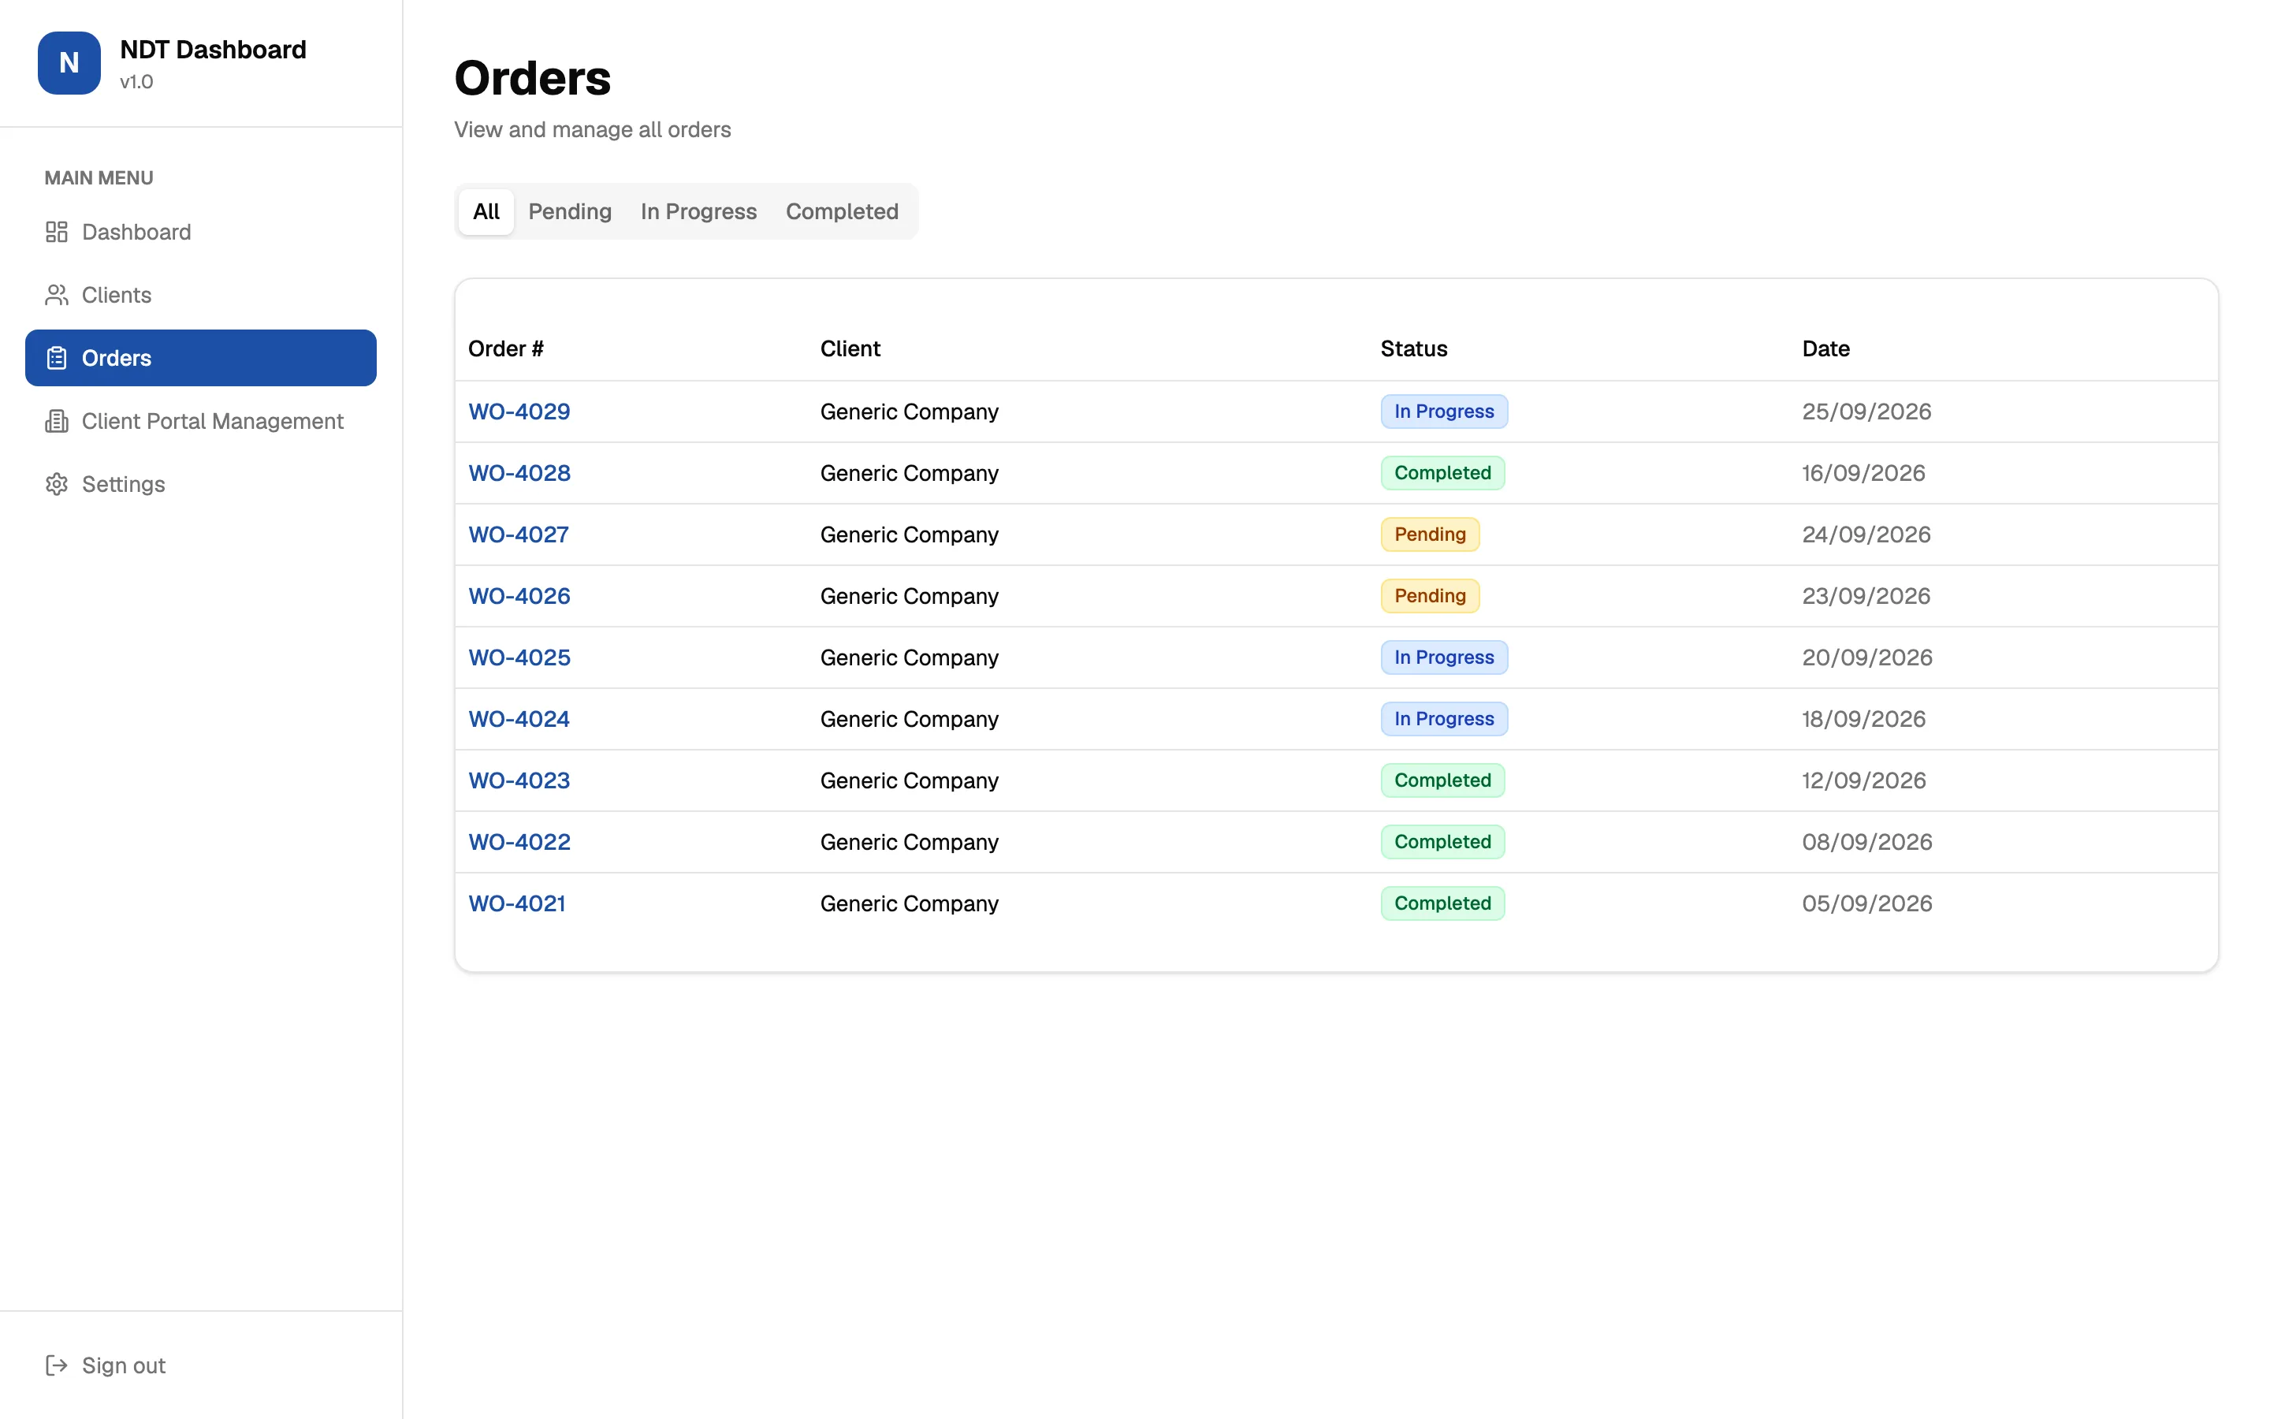
Task: Click the Client Portal Management building icon
Action: coord(56,420)
